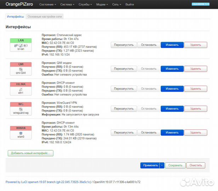
Task: Click the LAN MAC 02:42:C6:7E:44:C0
Action: click(62, 43)
